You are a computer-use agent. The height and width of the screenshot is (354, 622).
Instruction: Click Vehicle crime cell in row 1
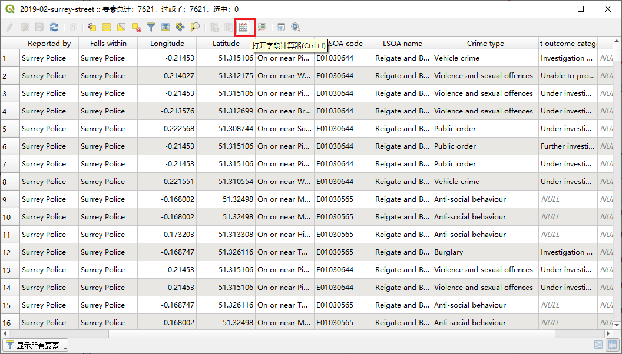485,58
